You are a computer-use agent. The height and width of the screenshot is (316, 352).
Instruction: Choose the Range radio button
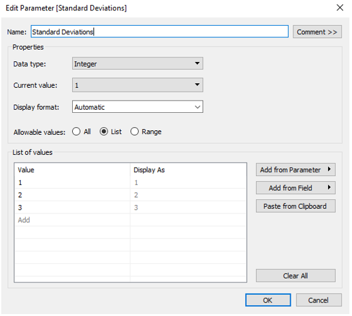146,132
